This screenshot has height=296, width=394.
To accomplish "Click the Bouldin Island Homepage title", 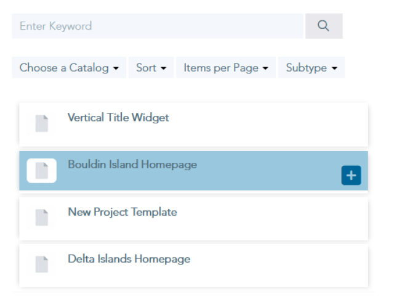I will pyautogui.click(x=132, y=165).
